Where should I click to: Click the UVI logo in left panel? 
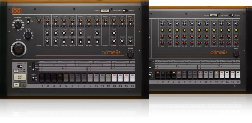(17, 11)
